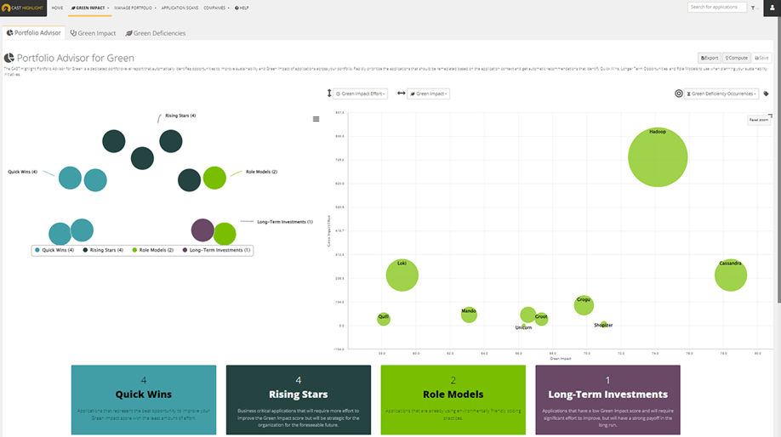Click the page vertical scrollbar
The height and width of the screenshot is (437, 781).
(779, 159)
